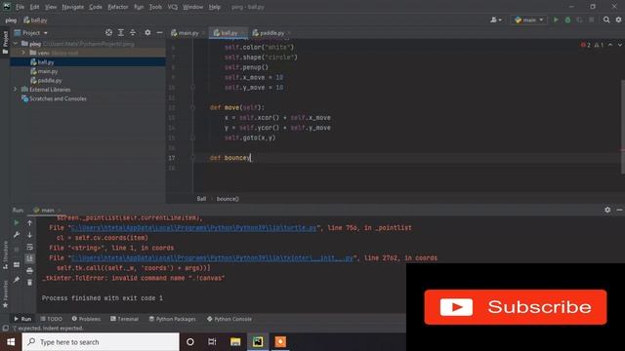Open turtle.py link in the traceback
The height and width of the screenshot is (351, 625).
click(x=194, y=227)
